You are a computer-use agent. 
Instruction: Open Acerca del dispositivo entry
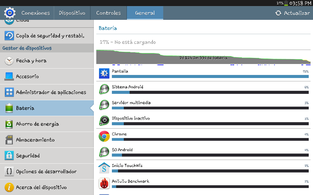coord(41,187)
